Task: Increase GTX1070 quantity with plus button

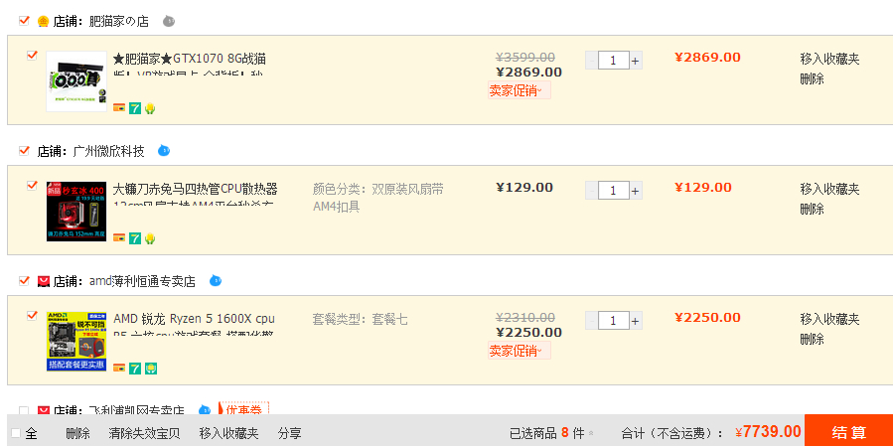Action: tap(636, 61)
